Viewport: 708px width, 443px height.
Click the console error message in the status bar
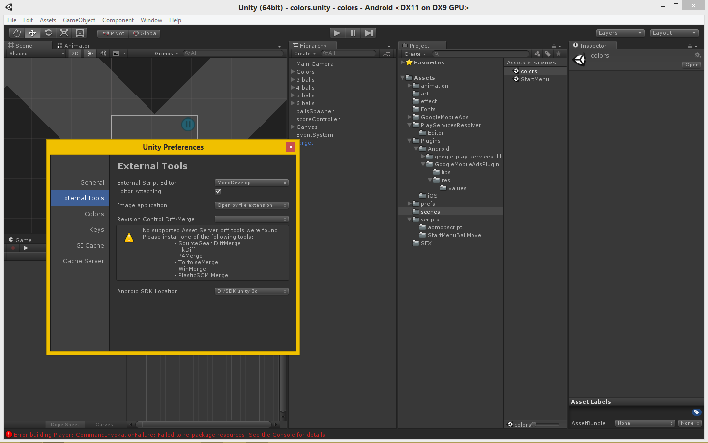pyautogui.click(x=170, y=435)
